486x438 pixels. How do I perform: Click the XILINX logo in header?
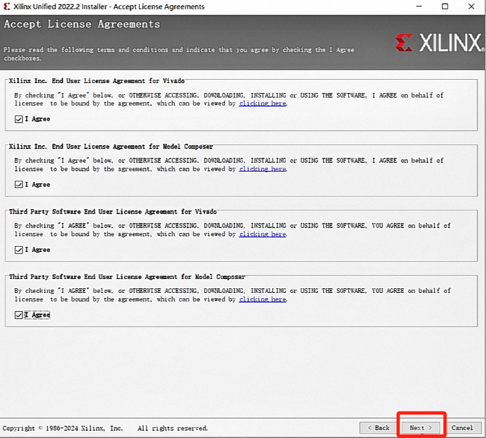coord(439,43)
